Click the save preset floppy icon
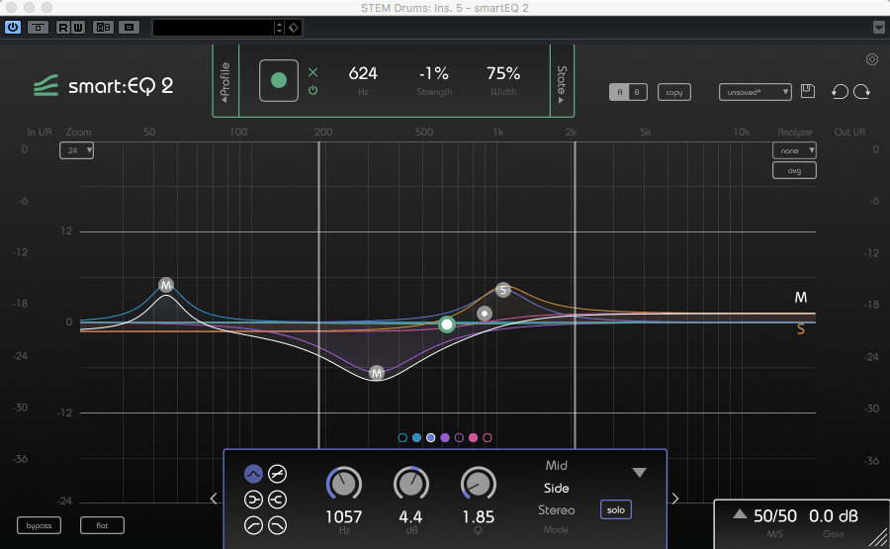This screenshot has width=890, height=549. click(x=808, y=91)
